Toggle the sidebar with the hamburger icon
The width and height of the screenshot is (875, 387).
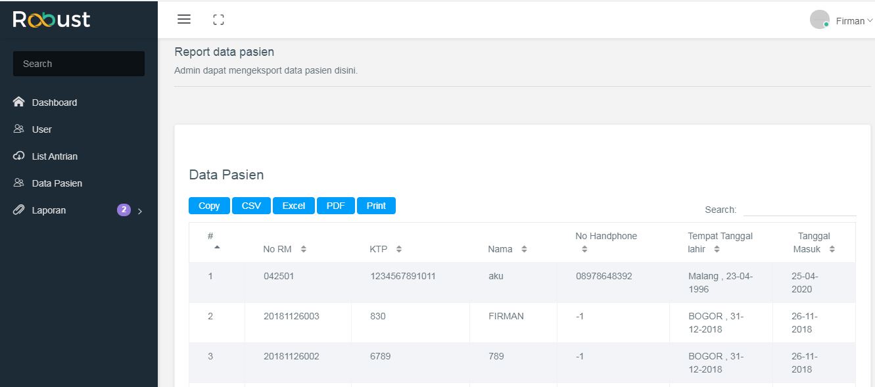click(x=183, y=19)
